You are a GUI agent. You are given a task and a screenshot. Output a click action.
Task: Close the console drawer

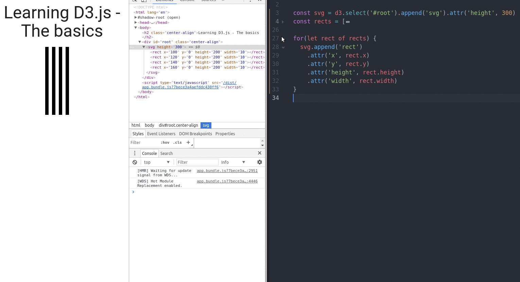click(x=260, y=153)
